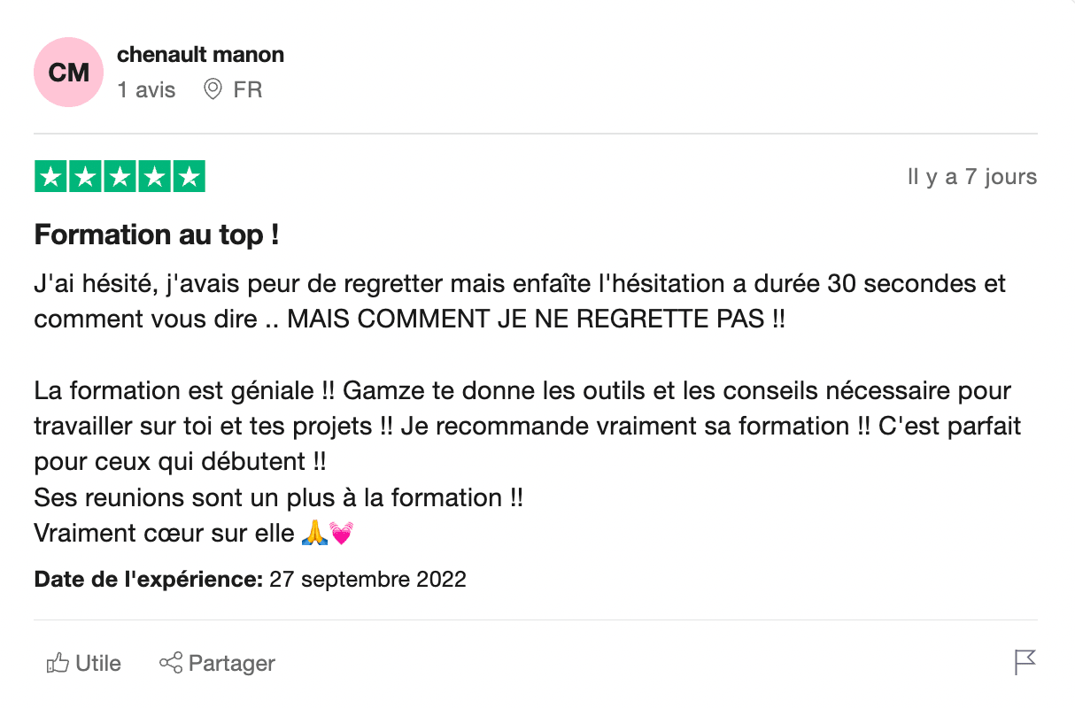This screenshot has height=708, width=1075.
Task: Flag this review with the flag icon
Action: [x=1025, y=662]
